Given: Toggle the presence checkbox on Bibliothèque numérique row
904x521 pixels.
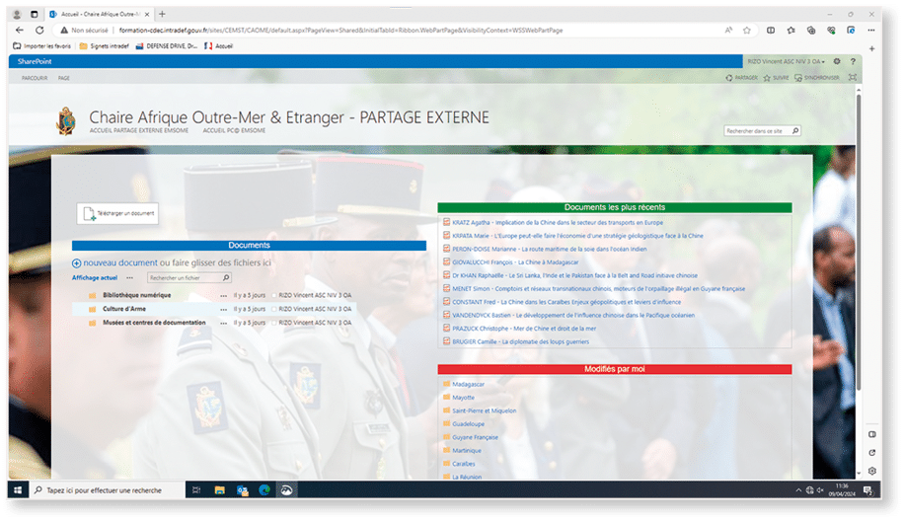Looking at the screenshot, I should (274, 295).
